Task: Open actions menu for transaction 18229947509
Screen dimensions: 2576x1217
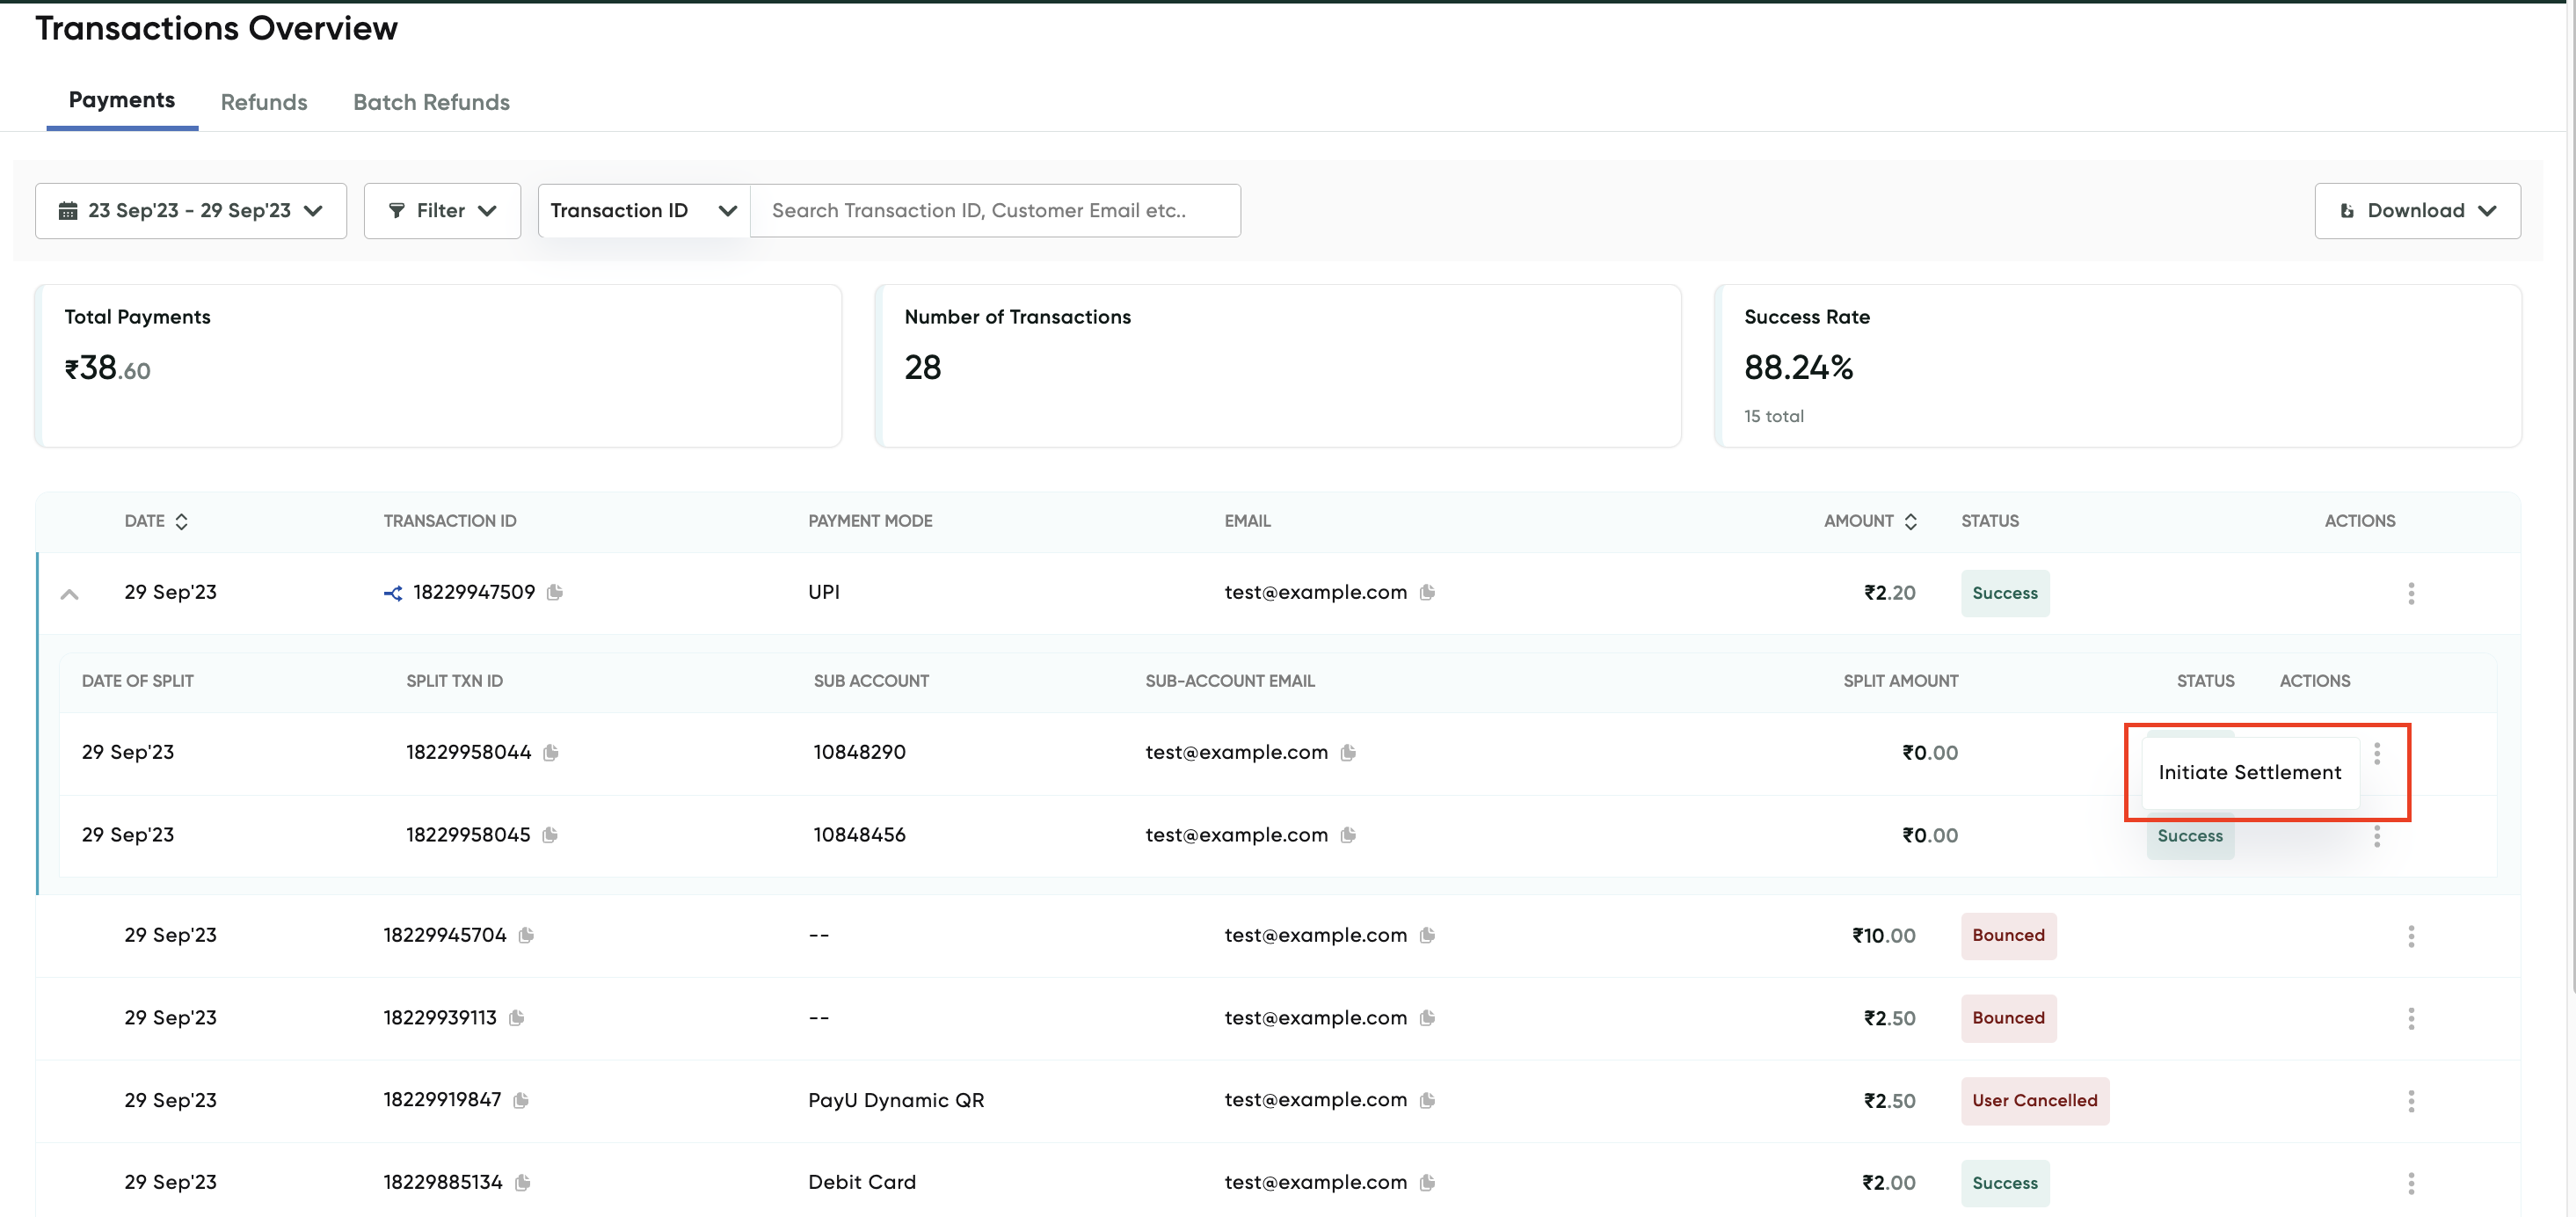Action: 2411,593
